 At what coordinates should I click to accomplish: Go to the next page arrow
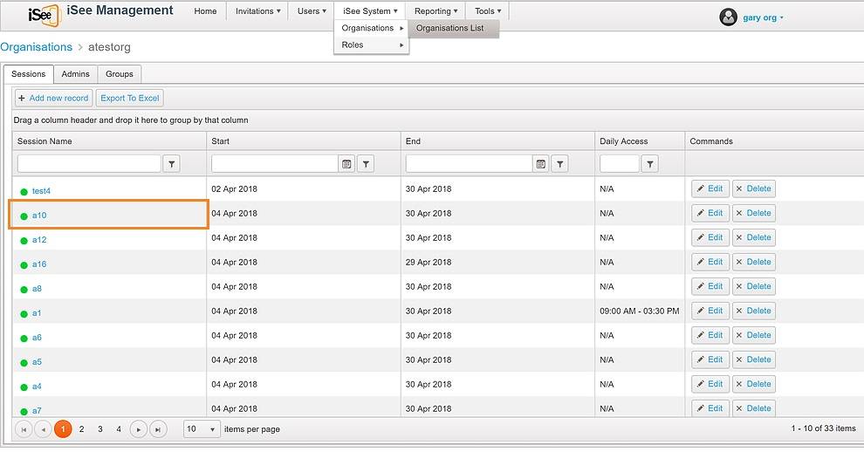(138, 429)
